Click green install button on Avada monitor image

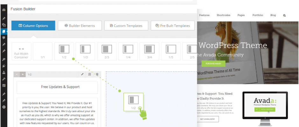[265, 110]
